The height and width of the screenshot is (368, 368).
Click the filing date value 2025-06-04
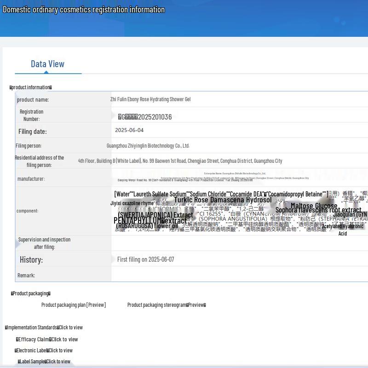pyautogui.click(x=129, y=130)
